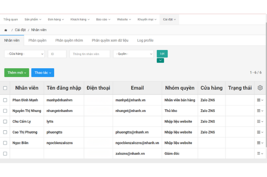Open the Cài đặt menu

169,19
